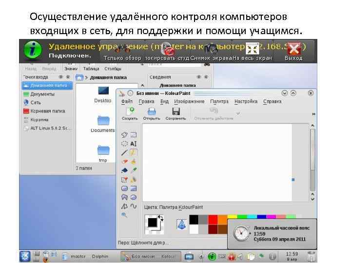
Task: Expand the hidden system tray icons arrow
Action: click(x=201, y=257)
